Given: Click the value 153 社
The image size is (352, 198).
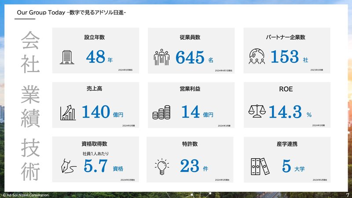Looking at the screenshot, I should pos(290,57).
